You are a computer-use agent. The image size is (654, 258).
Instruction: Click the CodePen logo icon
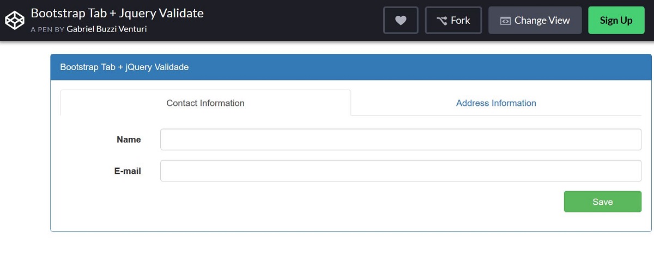point(15,20)
